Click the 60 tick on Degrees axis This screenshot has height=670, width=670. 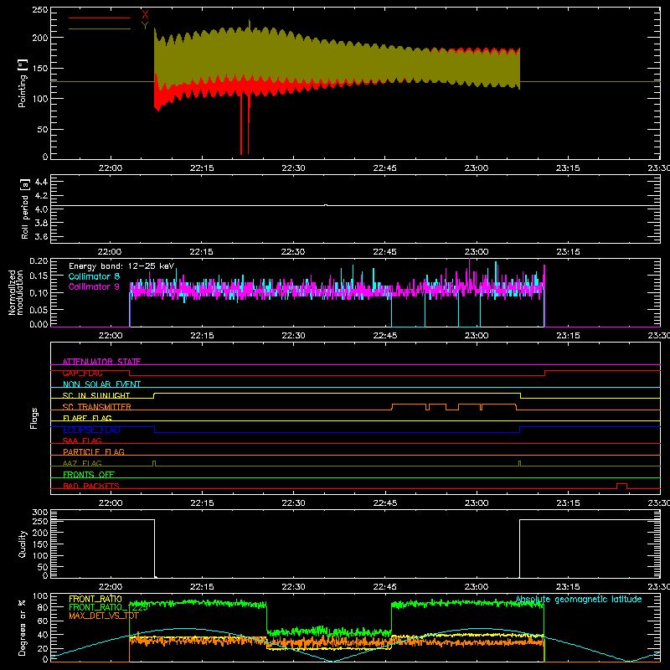(43, 621)
